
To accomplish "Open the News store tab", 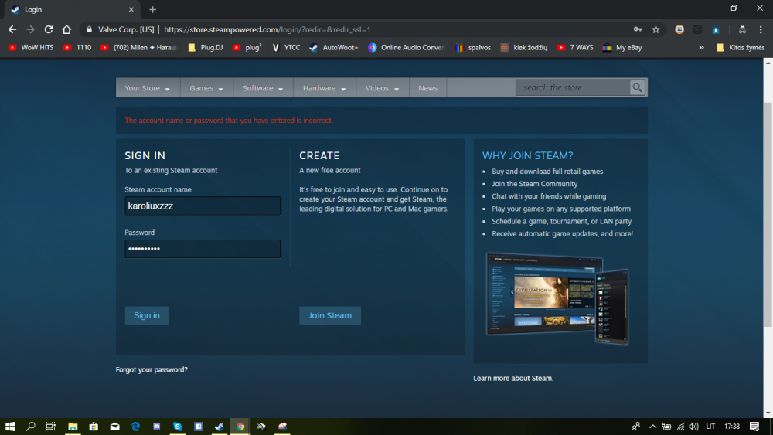I will [x=428, y=88].
